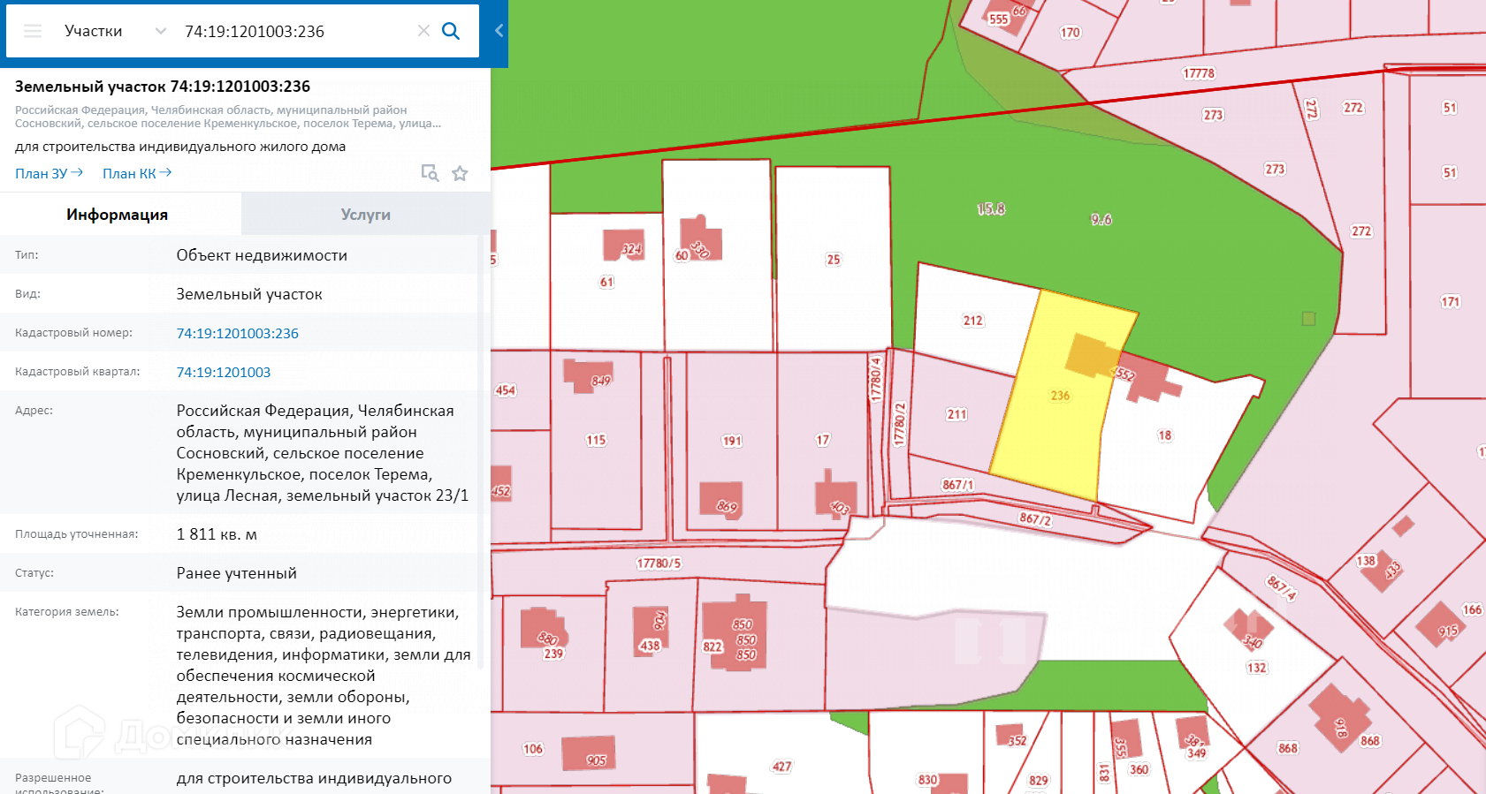The width and height of the screenshot is (1486, 794).
Task: Click parcel 132 on the map
Action: coord(1256,668)
